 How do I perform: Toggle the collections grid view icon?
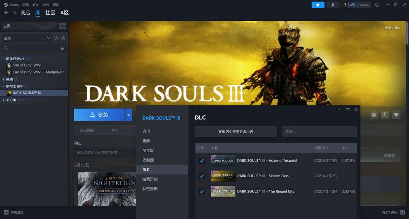[62, 26]
